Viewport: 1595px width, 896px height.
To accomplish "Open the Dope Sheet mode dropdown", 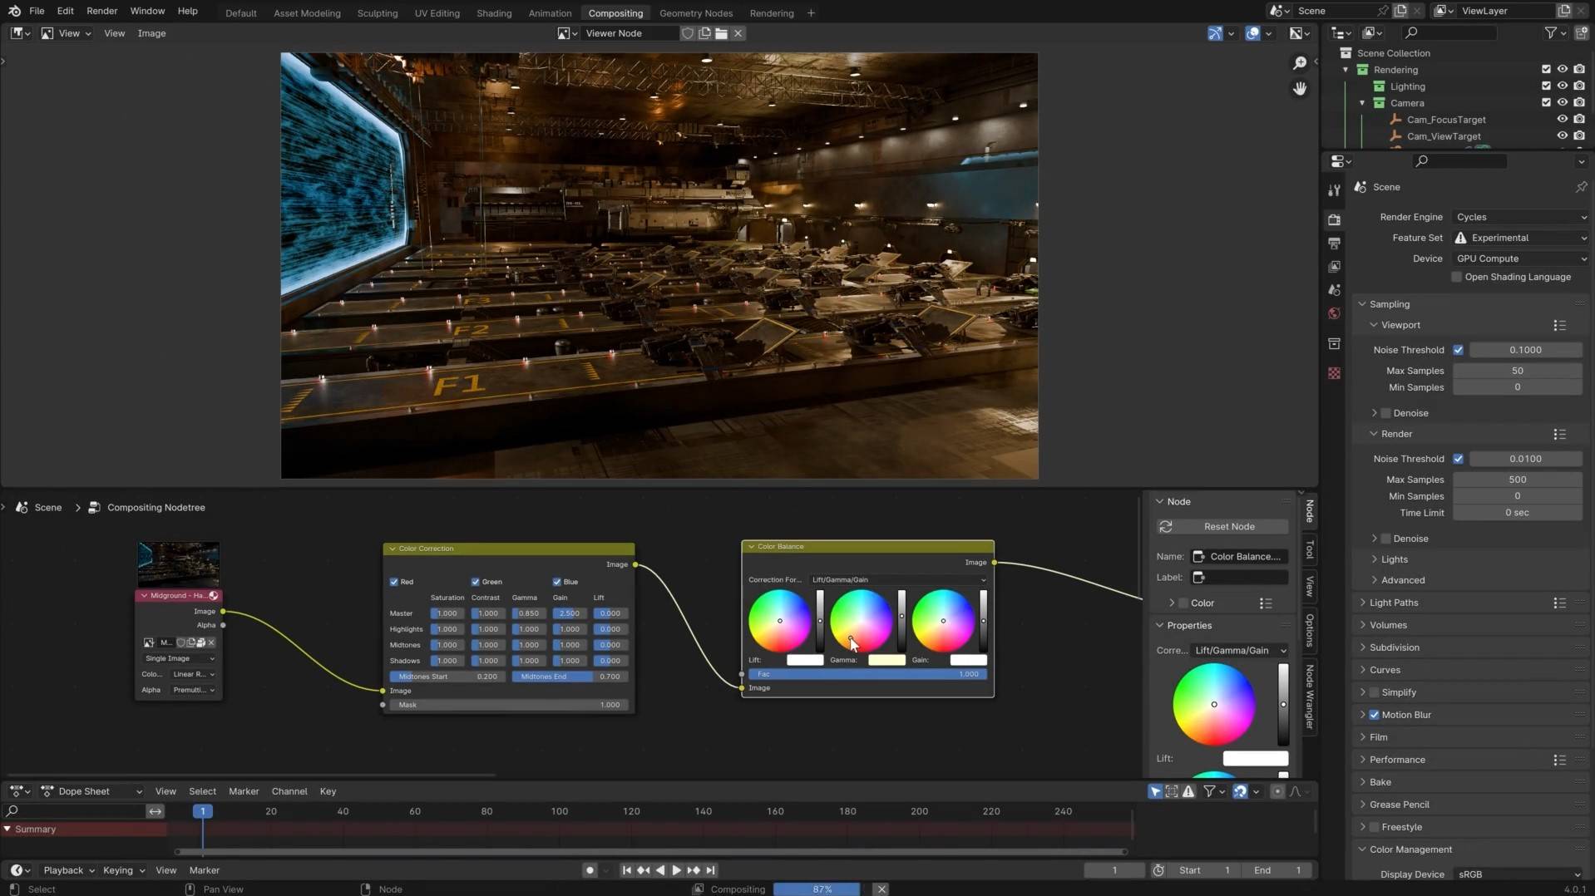I will coord(92,791).
